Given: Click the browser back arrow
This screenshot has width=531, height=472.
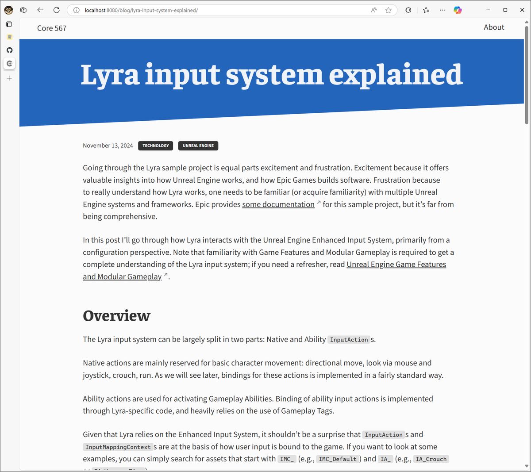Looking at the screenshot, I should (40, 10).
